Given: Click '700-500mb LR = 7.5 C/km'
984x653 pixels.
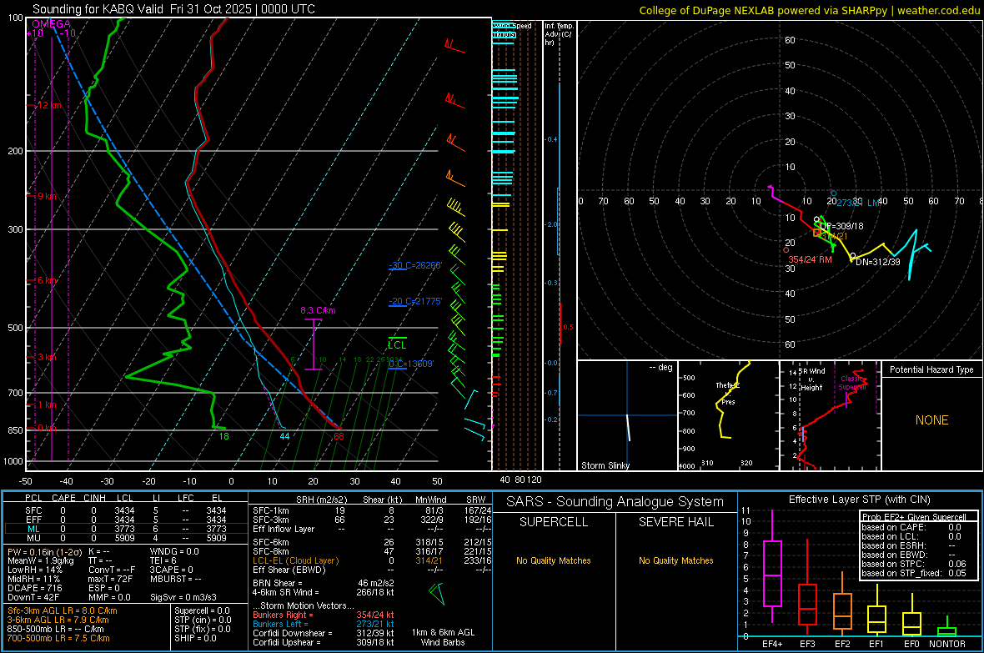Looking at the screenshot, I should click(x=58, y=639).
